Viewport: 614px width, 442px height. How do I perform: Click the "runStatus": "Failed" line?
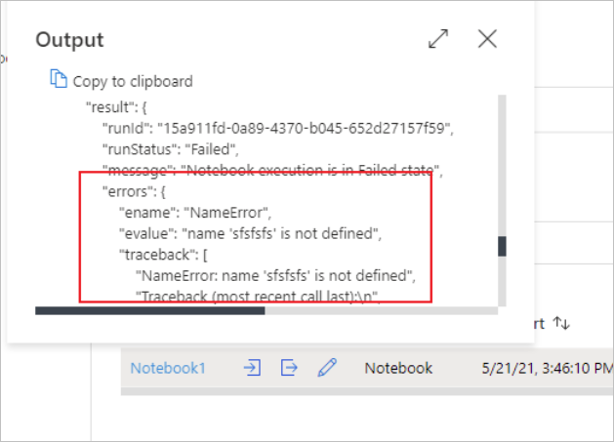click(x=171, y=149)
